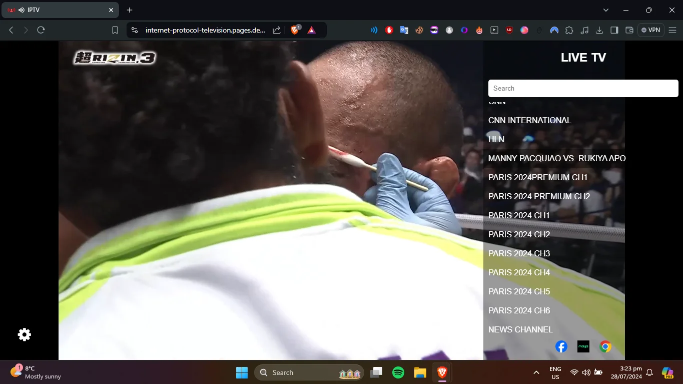Click the Brave Rewards triangle icon

312,30
